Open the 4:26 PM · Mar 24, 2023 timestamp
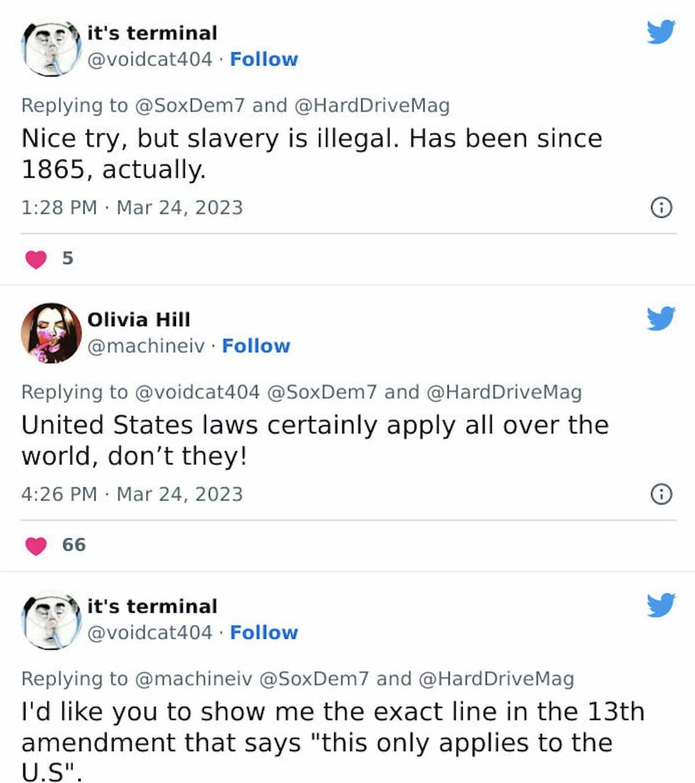The width and height of the screenshot is (695, 783). click(132, 494)
